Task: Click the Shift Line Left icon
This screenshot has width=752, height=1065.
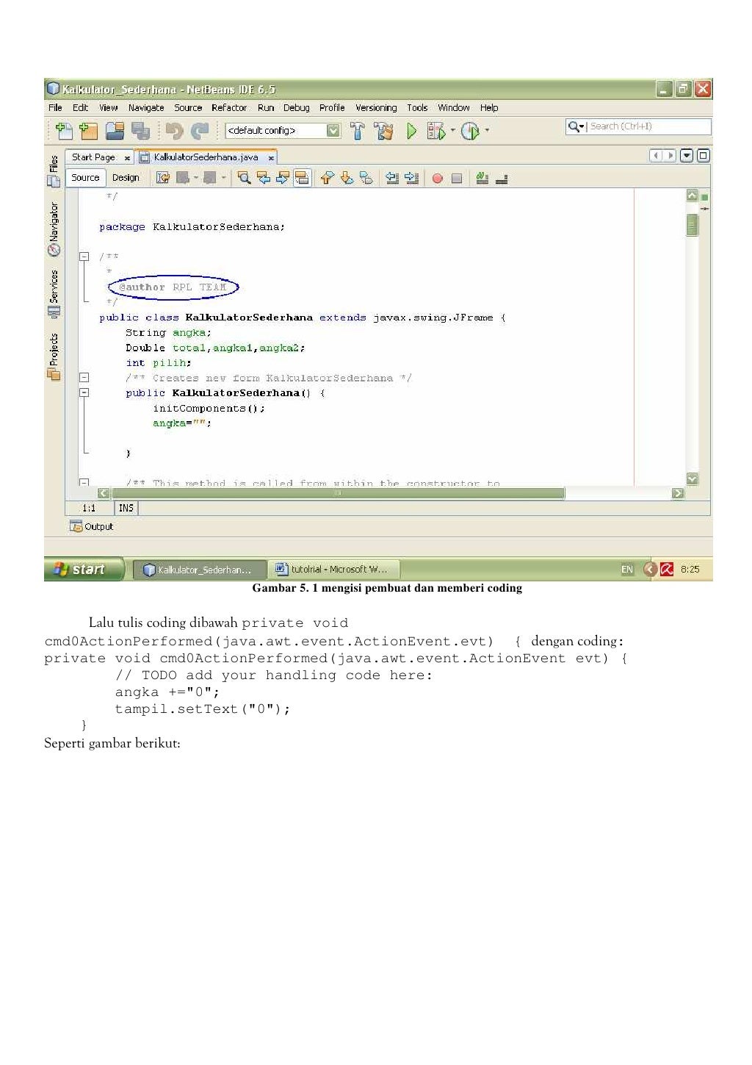Action: (392, 178)
